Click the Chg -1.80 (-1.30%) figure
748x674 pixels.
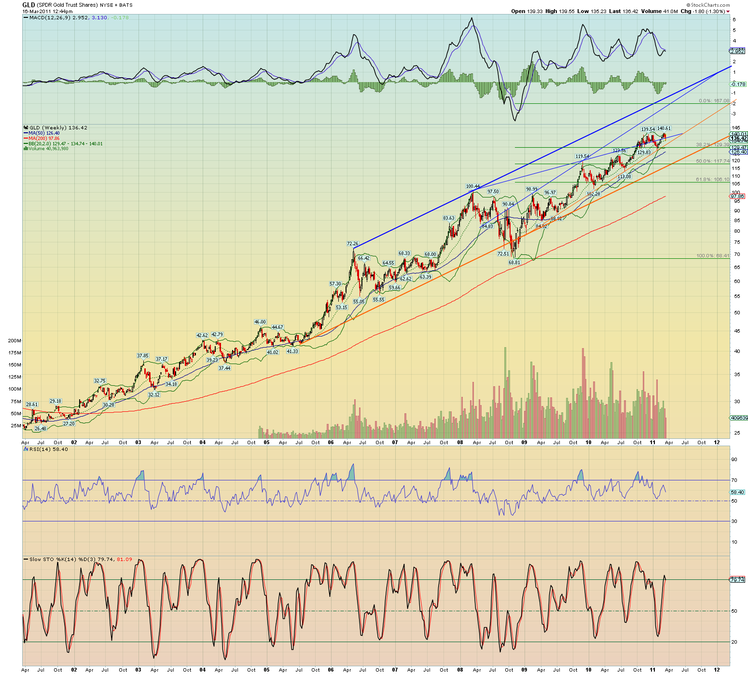[x=703, y=11]
